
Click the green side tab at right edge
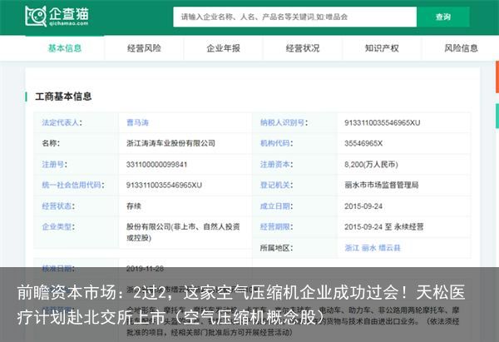pyautogui.click(x=497, y=116)
